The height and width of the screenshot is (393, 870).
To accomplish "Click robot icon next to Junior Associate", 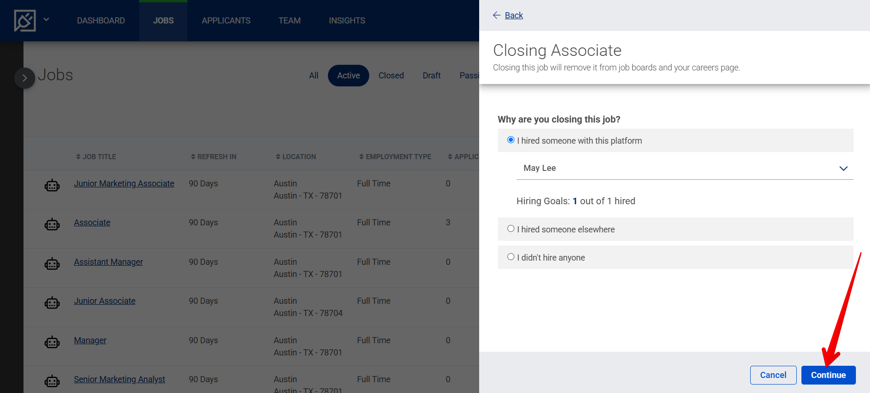I will (52, 303).
